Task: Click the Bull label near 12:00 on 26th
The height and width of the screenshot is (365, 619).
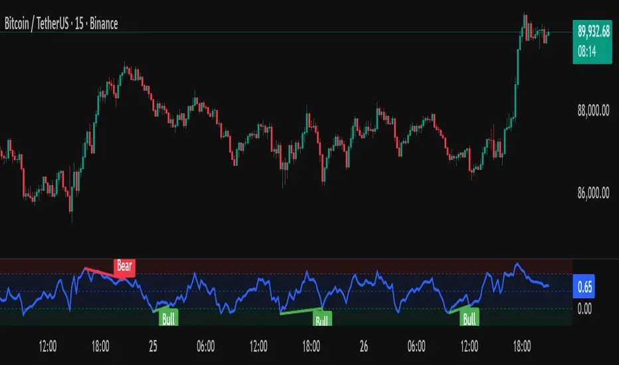Action: [x=470, y=317]
